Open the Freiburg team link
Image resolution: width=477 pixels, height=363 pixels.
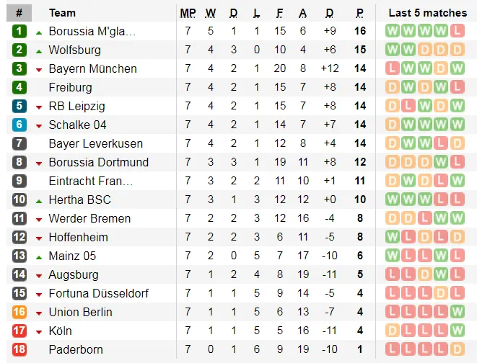click(70, 87)
